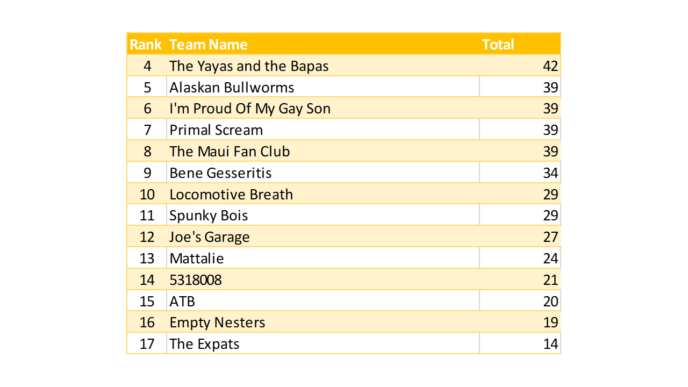Image resolution: width=688 pixels, height=387 pixels.
Task: Select the Primal Scream team name
Action: point(216,130)
